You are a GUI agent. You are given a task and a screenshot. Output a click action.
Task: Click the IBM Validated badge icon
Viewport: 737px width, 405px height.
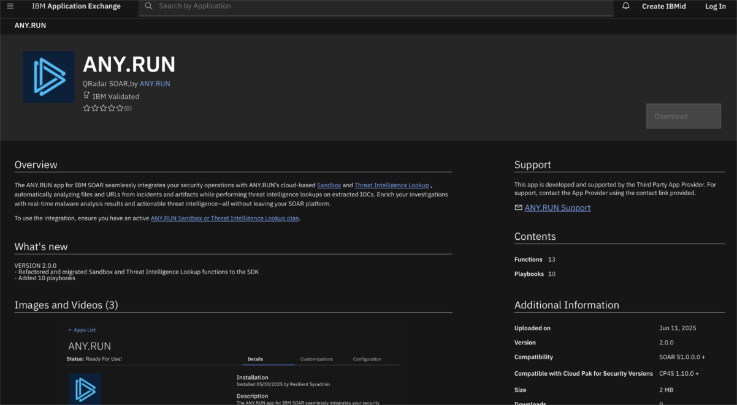pyautogui.click(x=86, y=95)
